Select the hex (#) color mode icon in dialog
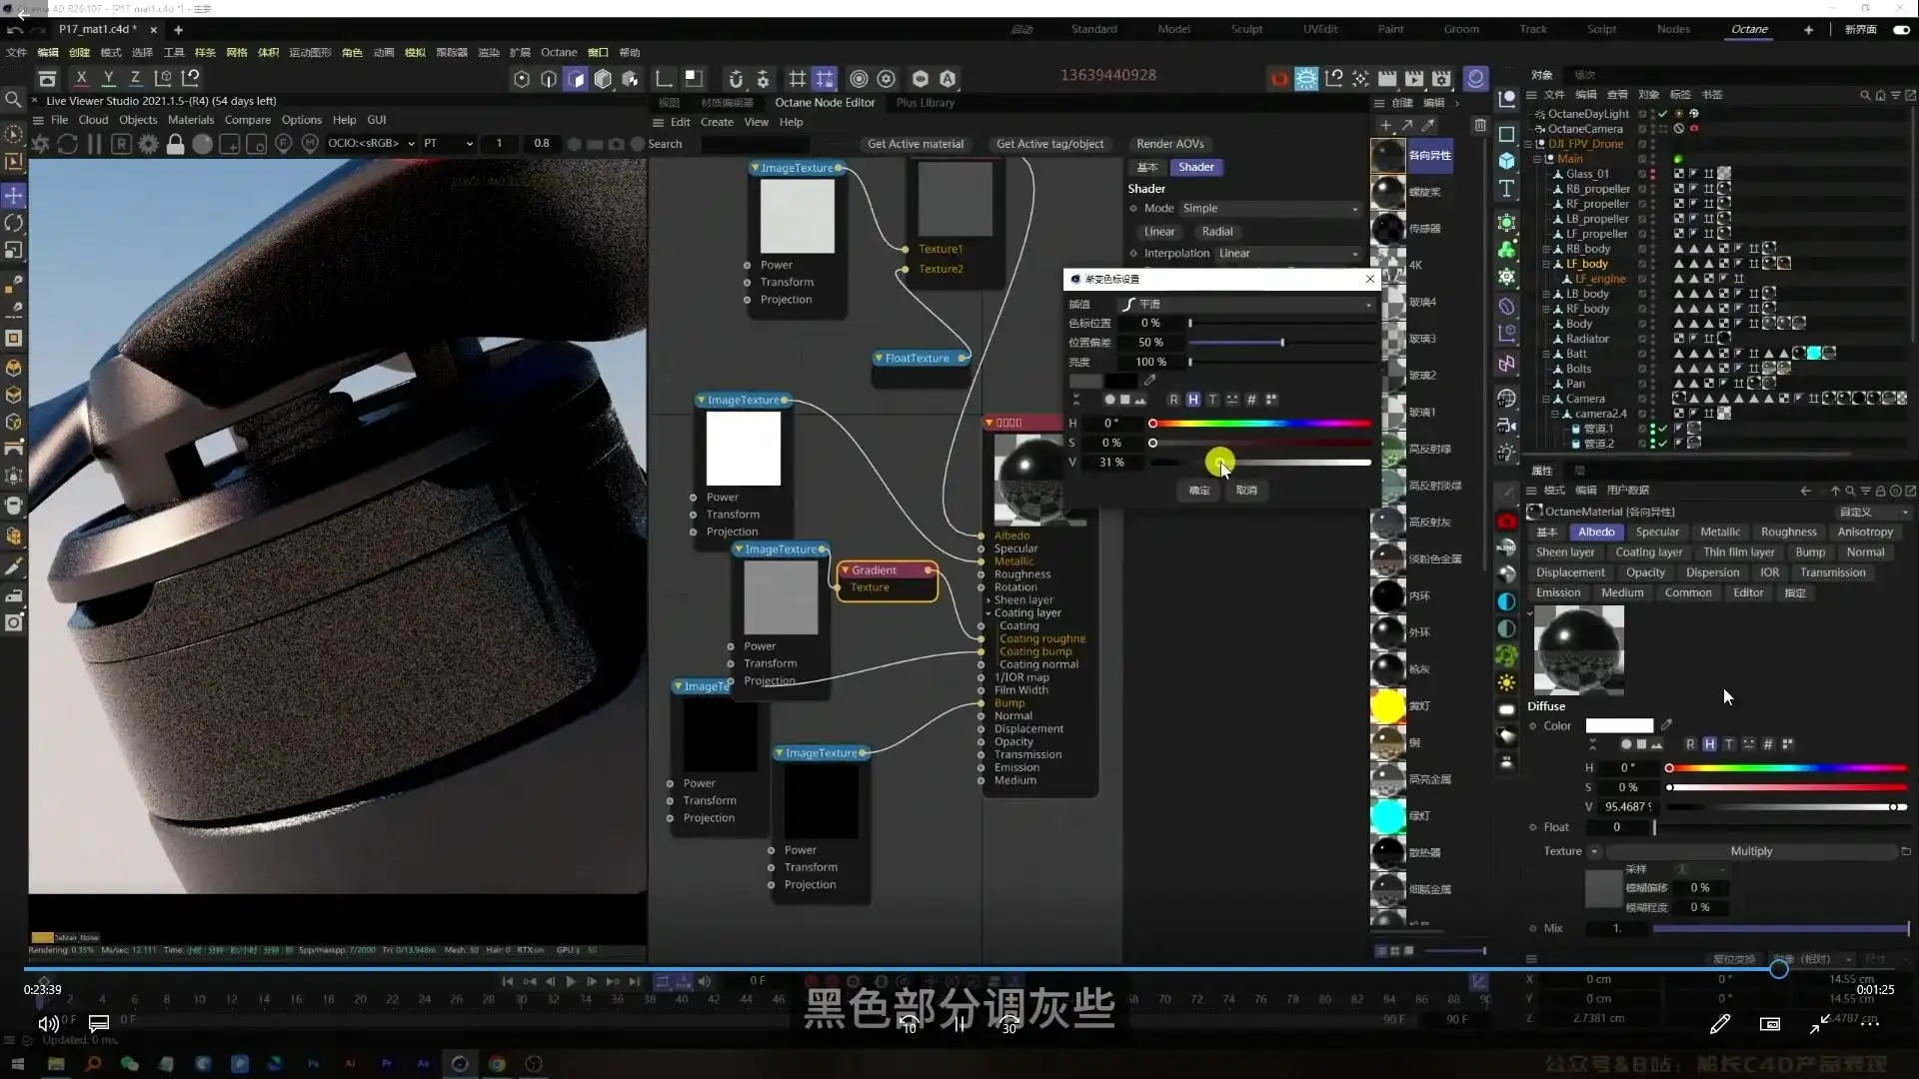 pos(1251,400)
